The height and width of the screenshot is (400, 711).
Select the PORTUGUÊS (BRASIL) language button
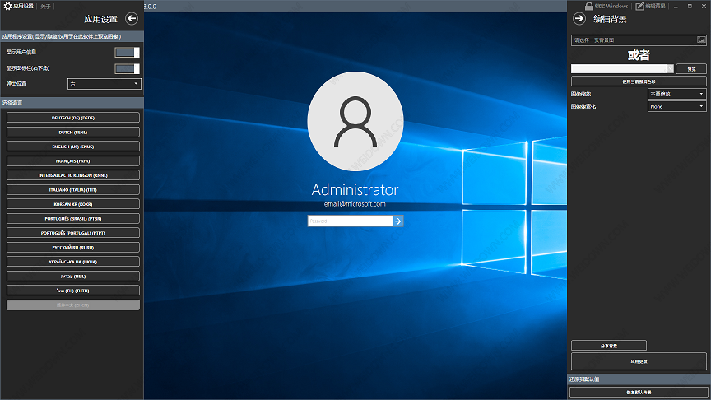click(x=73, y=219)
